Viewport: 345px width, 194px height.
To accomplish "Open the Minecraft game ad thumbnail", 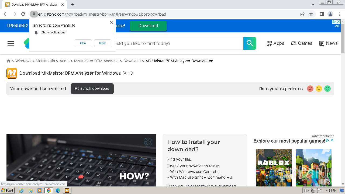I will 313,168.
